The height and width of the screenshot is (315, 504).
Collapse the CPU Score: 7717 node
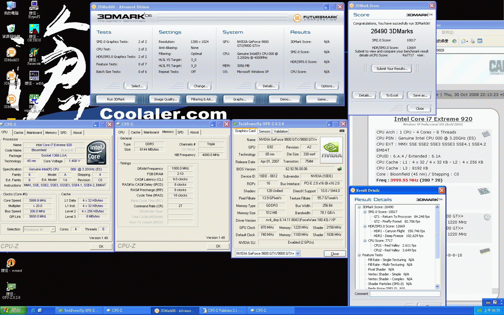click(365, 241)
